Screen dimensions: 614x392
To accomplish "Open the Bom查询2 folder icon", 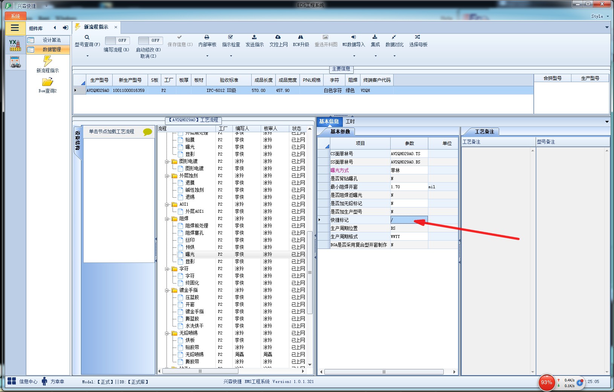I will coord(47,82).
